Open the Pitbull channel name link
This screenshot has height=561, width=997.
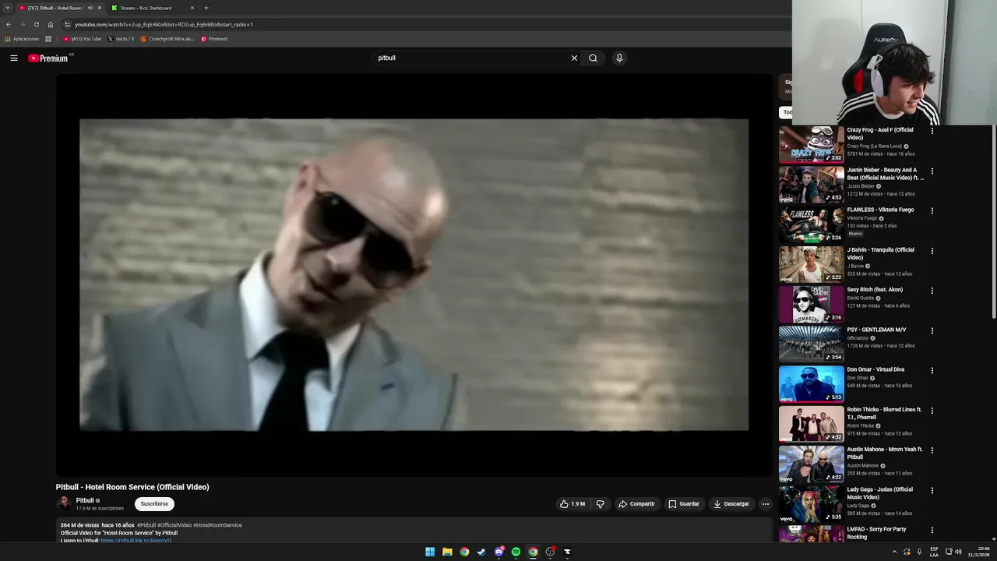click(85, 500)
